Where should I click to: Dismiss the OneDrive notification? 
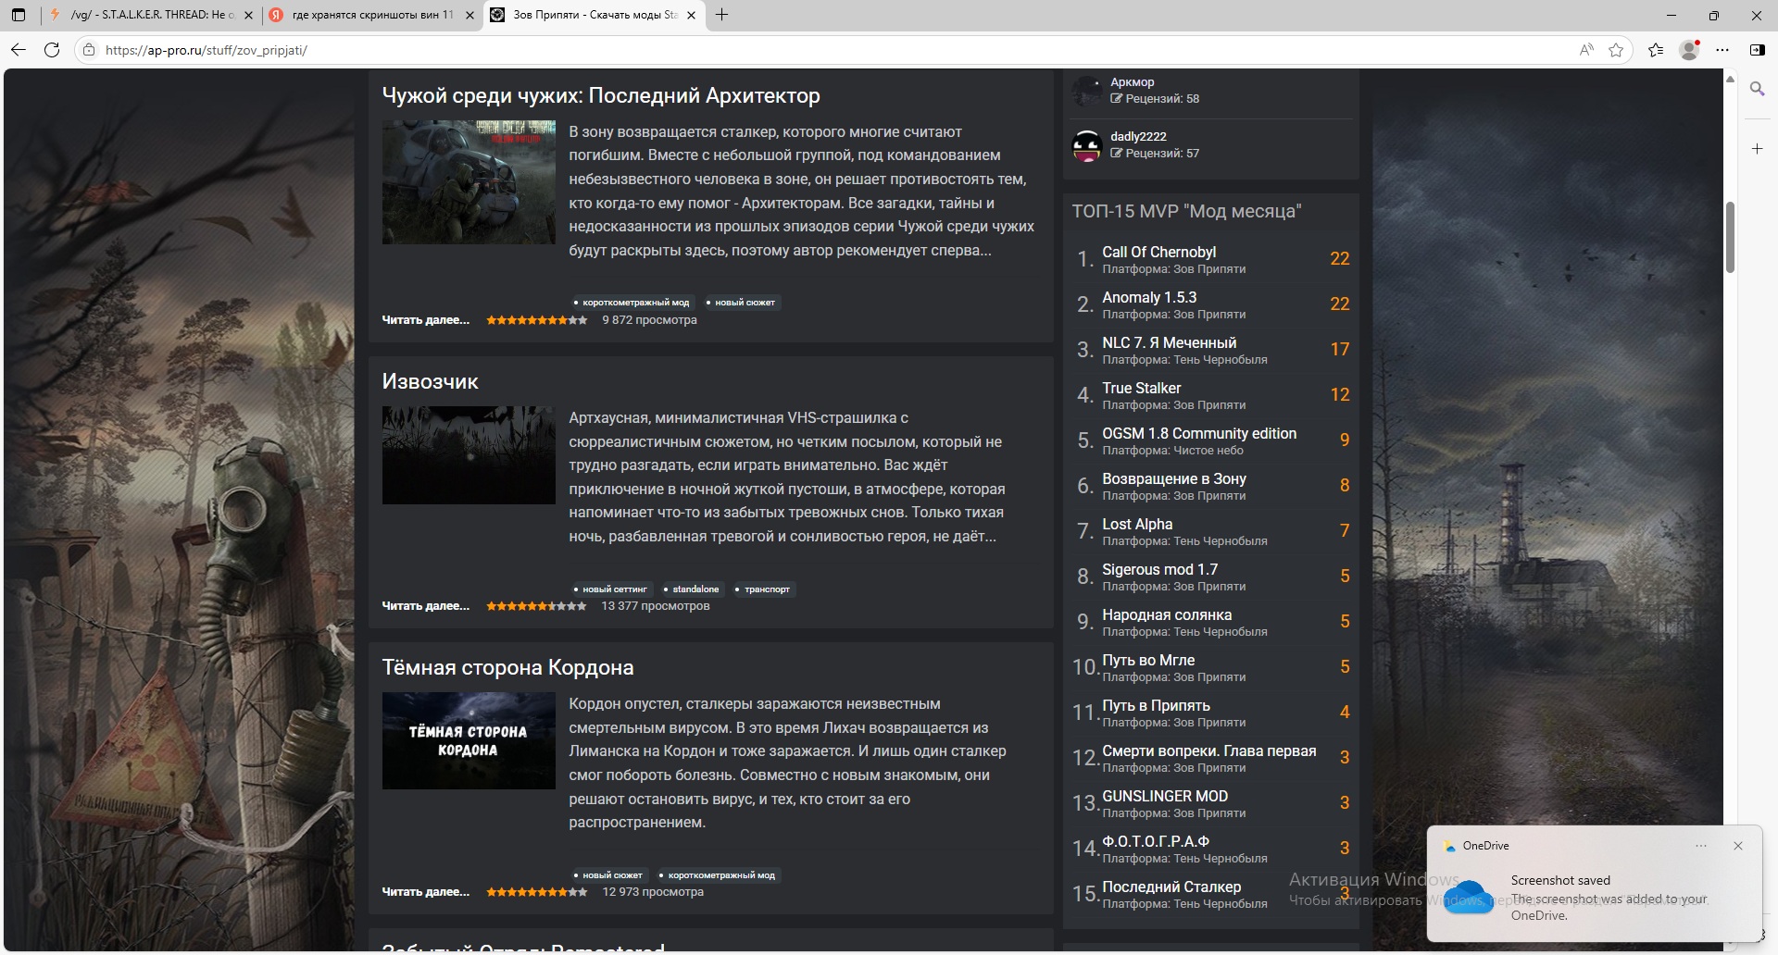(x=1738, y=846)
